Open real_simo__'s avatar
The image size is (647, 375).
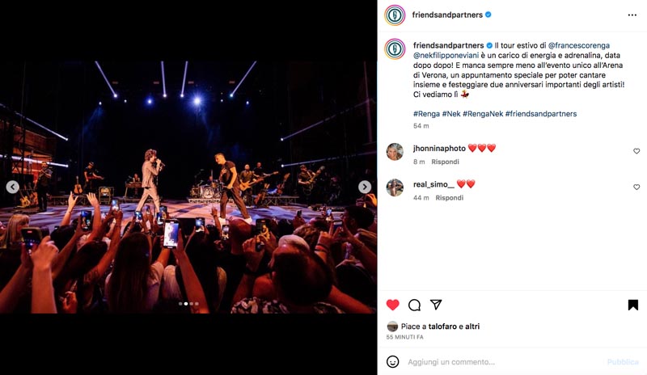[395, 187]
